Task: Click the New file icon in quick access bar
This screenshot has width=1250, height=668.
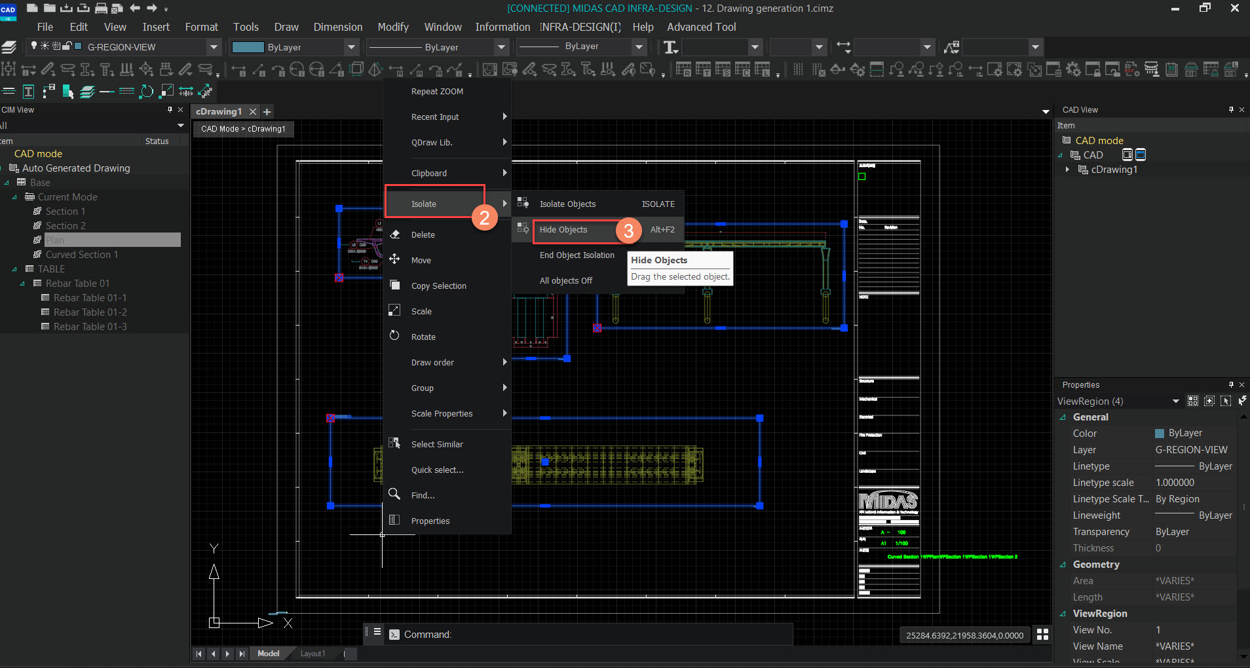Action: [32, 9]
